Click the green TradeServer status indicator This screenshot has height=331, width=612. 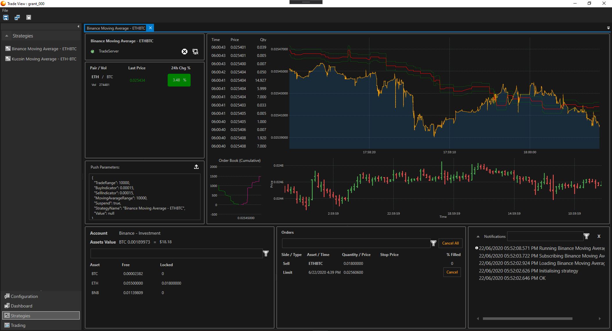point(92,52)
